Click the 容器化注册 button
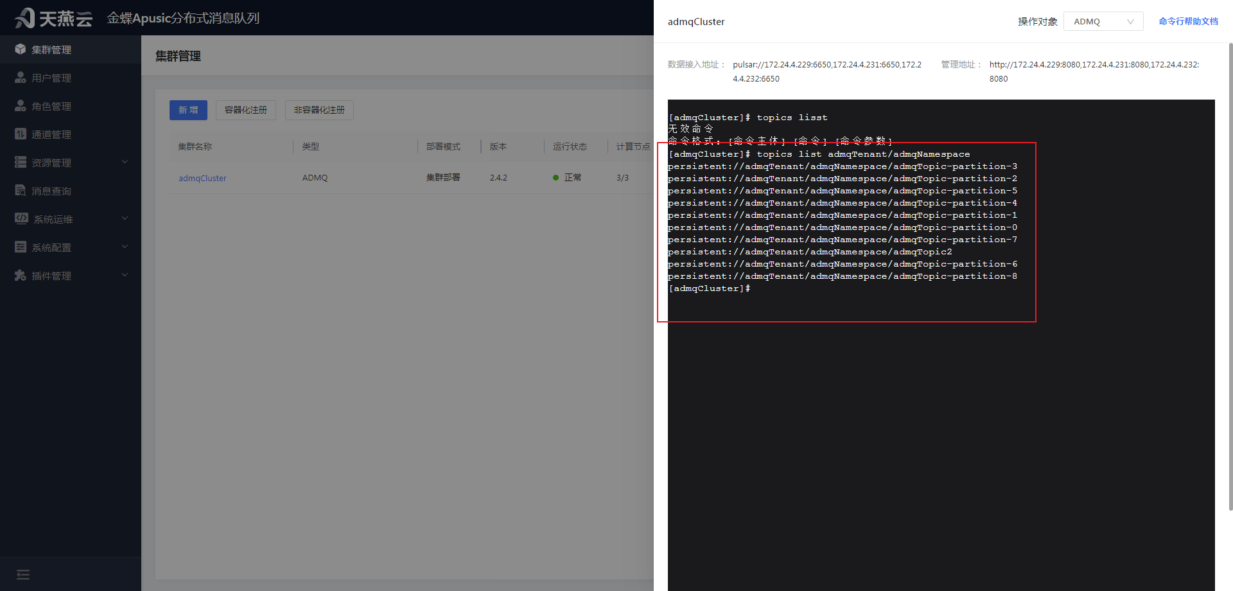1233x591 pixels. pos(246,110)
